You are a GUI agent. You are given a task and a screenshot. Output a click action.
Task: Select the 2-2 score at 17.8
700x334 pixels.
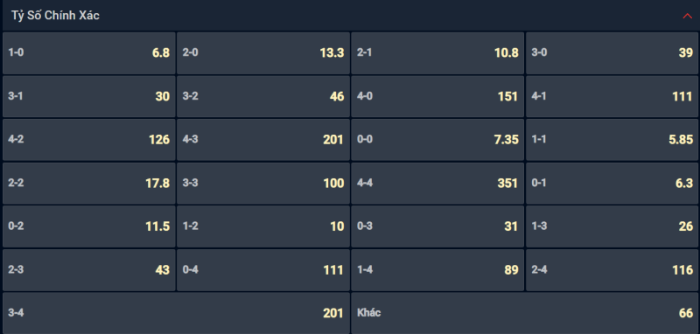[x=89, y=184]
